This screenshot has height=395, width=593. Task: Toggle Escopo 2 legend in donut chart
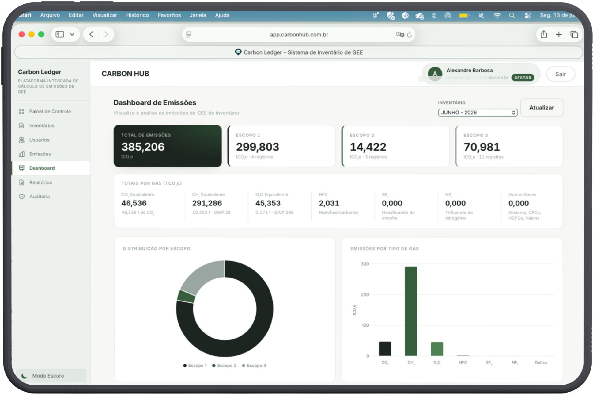pyautogui.click(x=224, y=366)
